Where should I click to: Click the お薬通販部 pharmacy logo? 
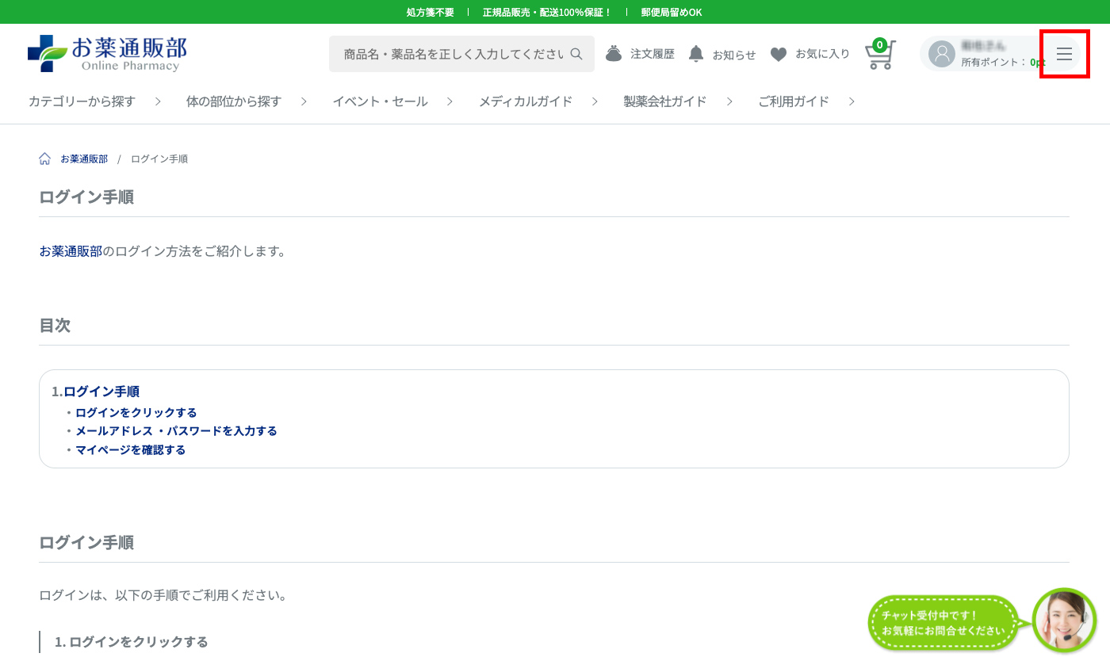(x=107, y=52)
